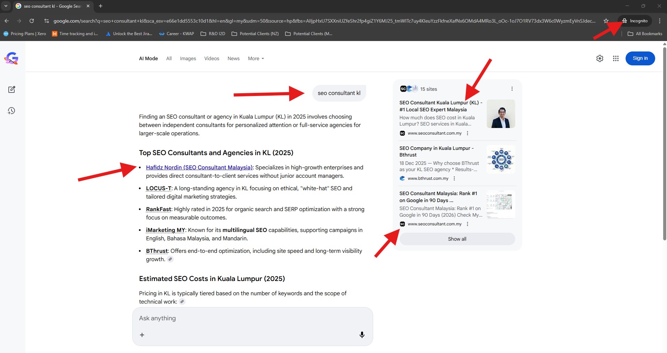Click the Ask anything input field

coord(252,318)
